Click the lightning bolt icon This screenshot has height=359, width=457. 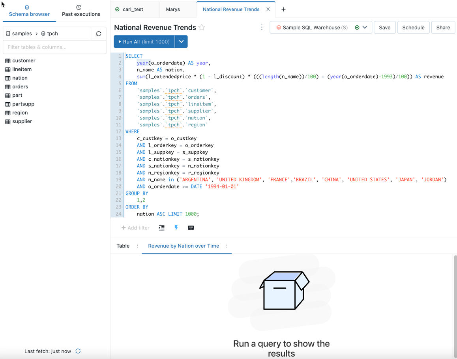[176, 228]
